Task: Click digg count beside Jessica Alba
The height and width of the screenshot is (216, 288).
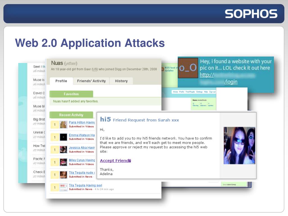Action: tap(55, 150)
